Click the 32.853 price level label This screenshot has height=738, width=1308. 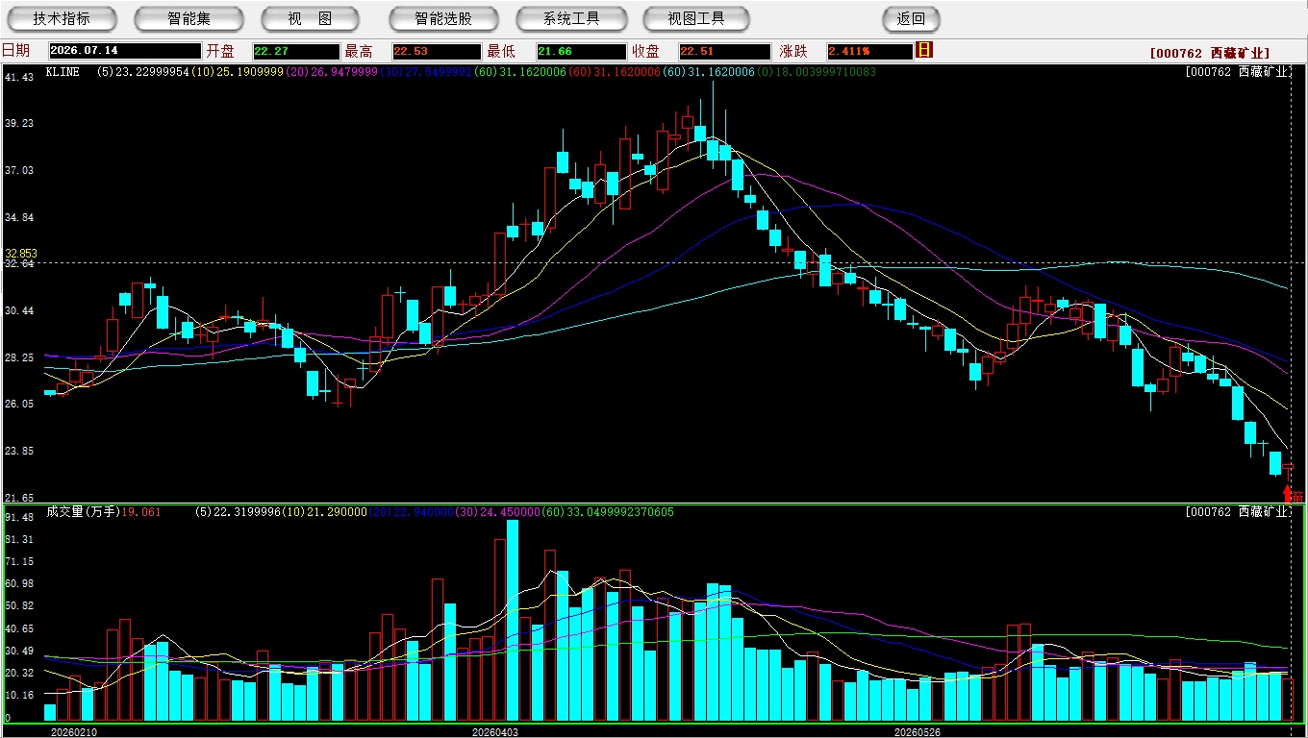(x=21, y=254)
